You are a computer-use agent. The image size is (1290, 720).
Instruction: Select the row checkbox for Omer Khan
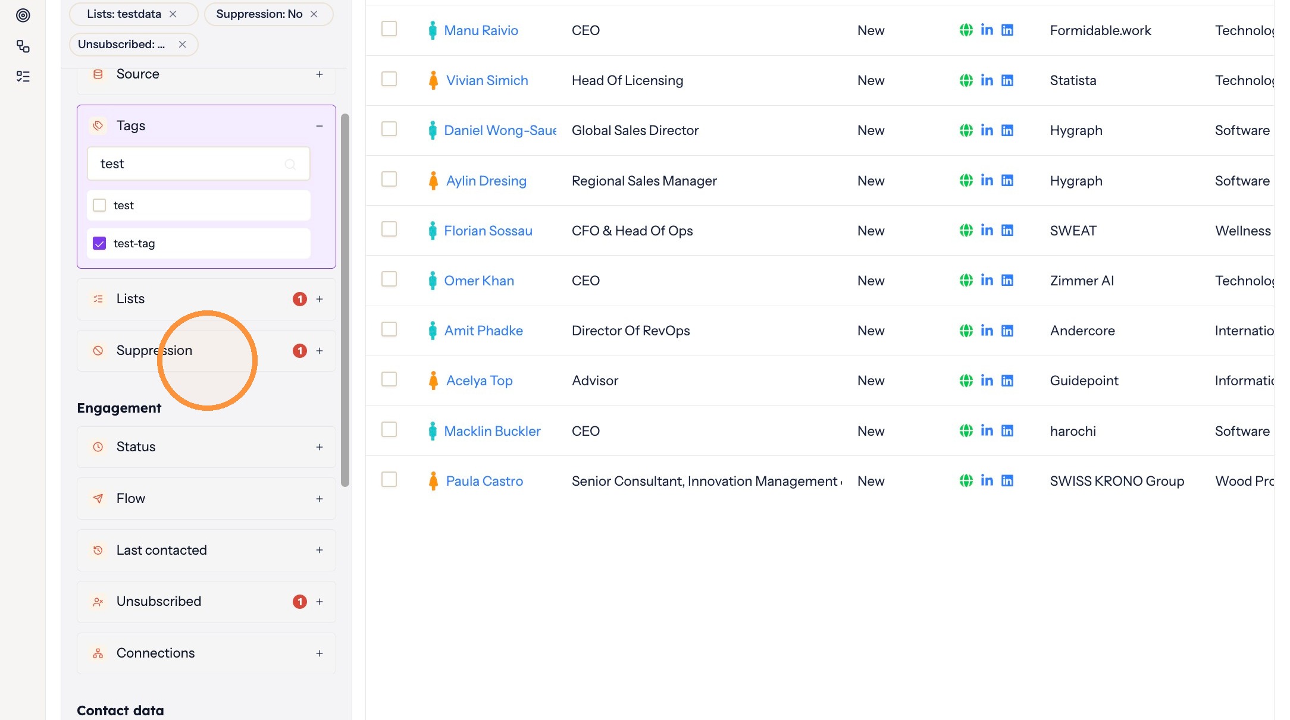tap(389, 279)
